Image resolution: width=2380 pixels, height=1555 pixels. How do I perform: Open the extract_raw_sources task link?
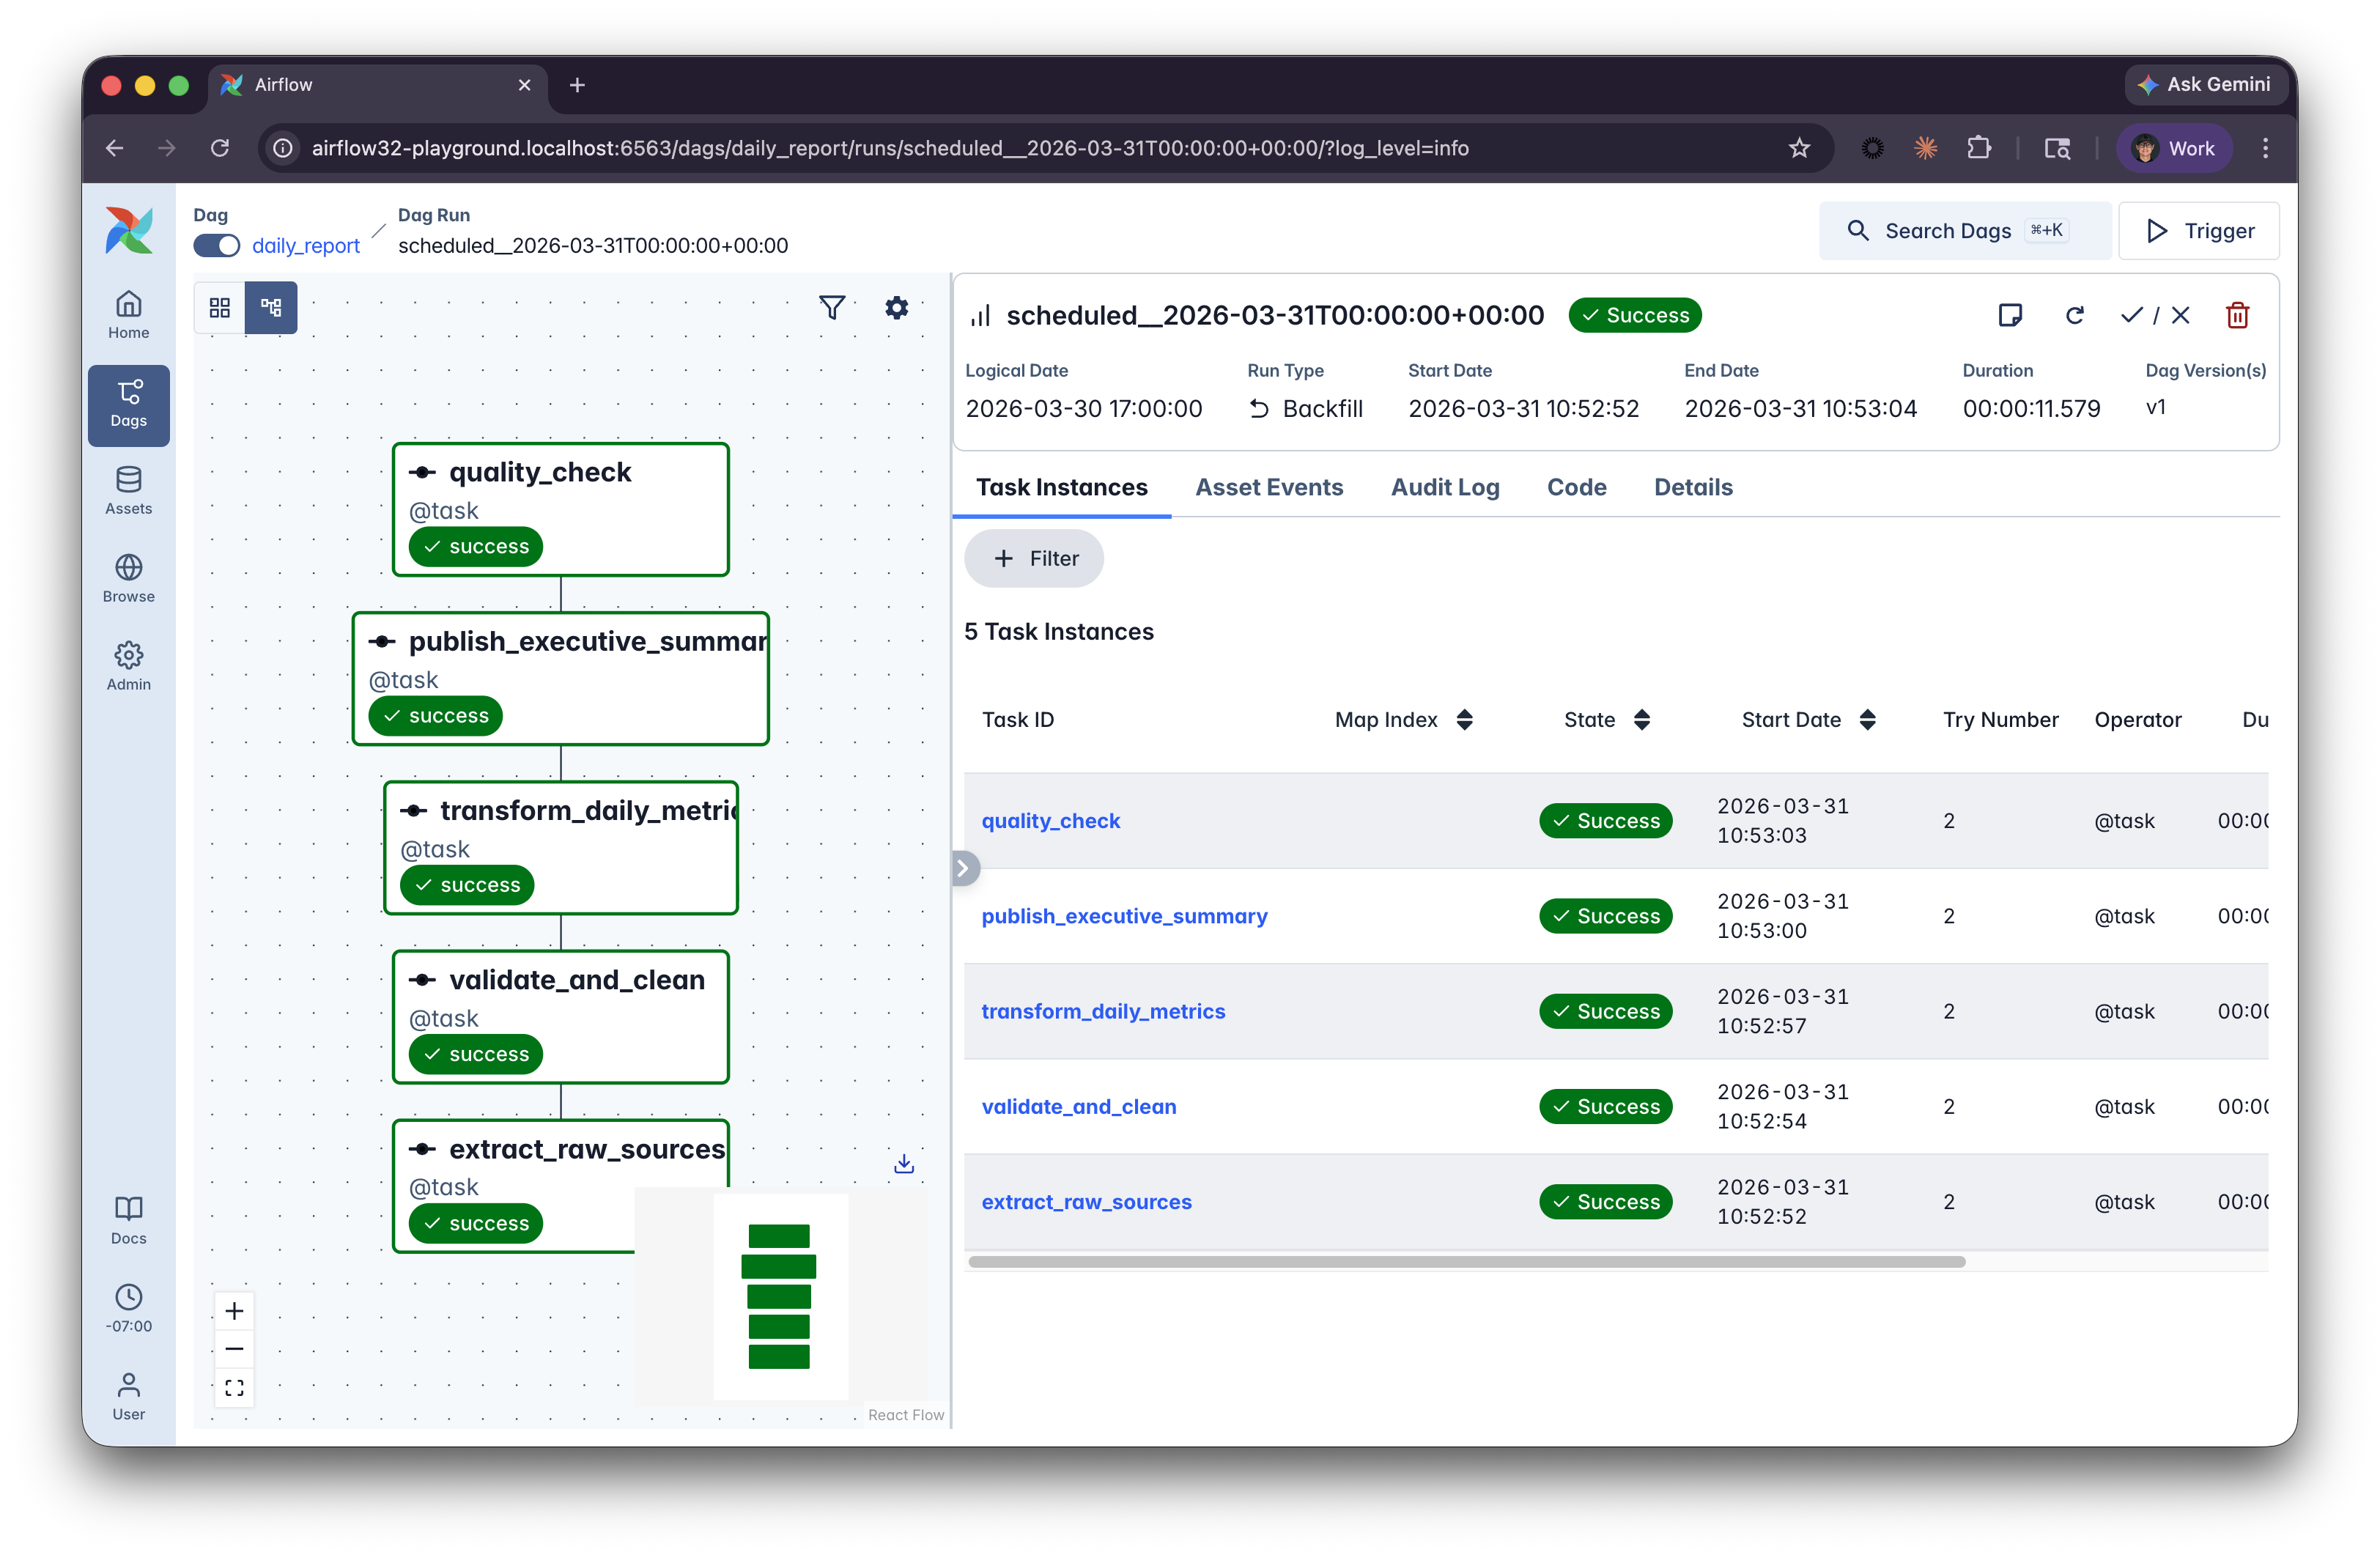point(1086,1202)
